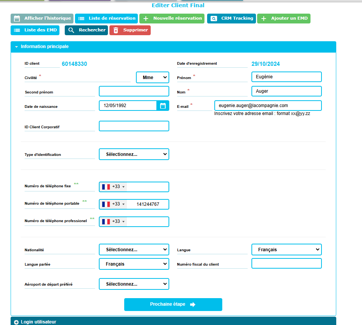The image size is (362, 325).
Task: Click the plus icon on Ajouter un EMD
Action: (x=263, y=18)
